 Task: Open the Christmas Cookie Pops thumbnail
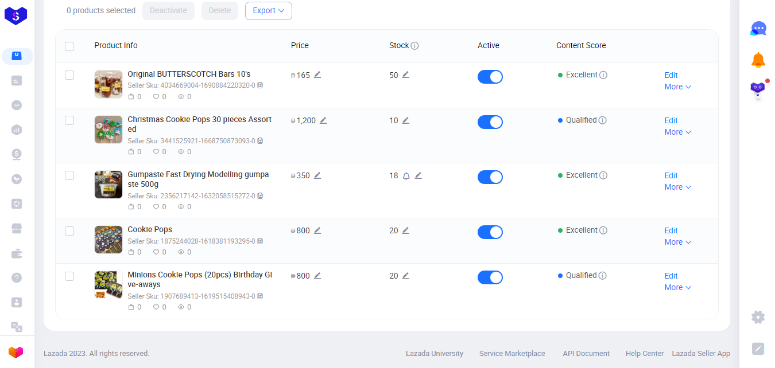point(108,130)
